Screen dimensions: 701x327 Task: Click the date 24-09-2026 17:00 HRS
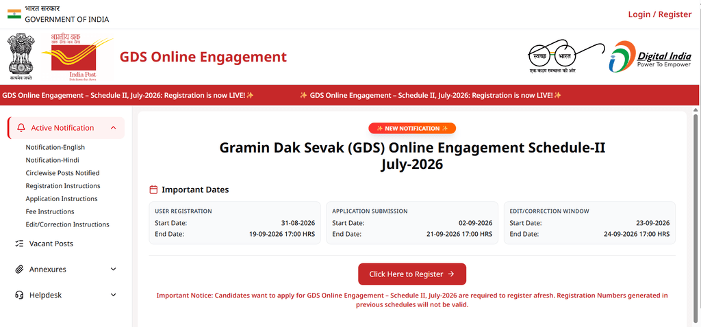637,234
